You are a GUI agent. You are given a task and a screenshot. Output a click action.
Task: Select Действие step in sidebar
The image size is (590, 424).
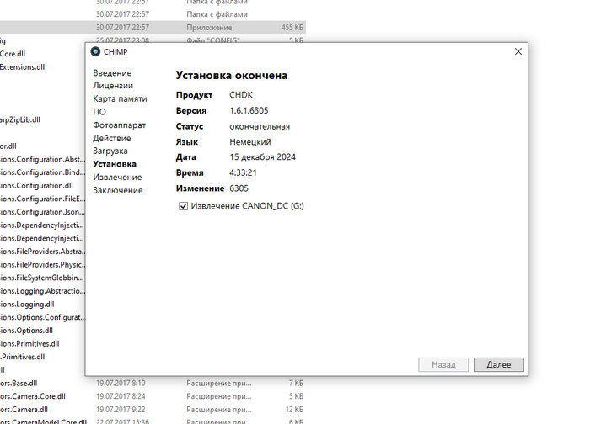112,138
